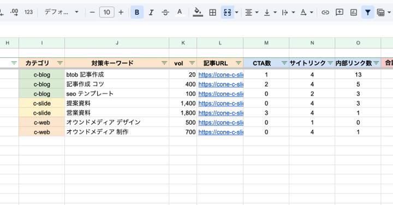Viewport: 393px width, 205px height.
Task: Insert a link with the chain icon
Action: pos(325,12)
